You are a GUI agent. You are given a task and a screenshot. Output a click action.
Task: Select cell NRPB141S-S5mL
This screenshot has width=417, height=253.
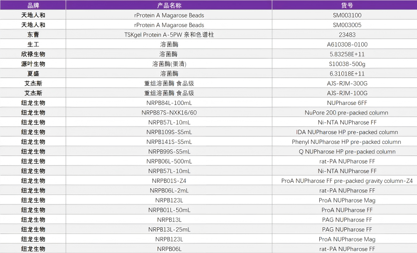pos(169,141)
